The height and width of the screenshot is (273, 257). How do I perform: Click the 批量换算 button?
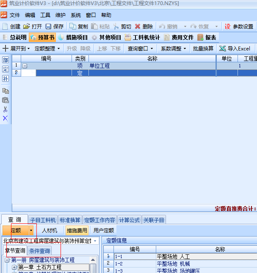point(203,48)
